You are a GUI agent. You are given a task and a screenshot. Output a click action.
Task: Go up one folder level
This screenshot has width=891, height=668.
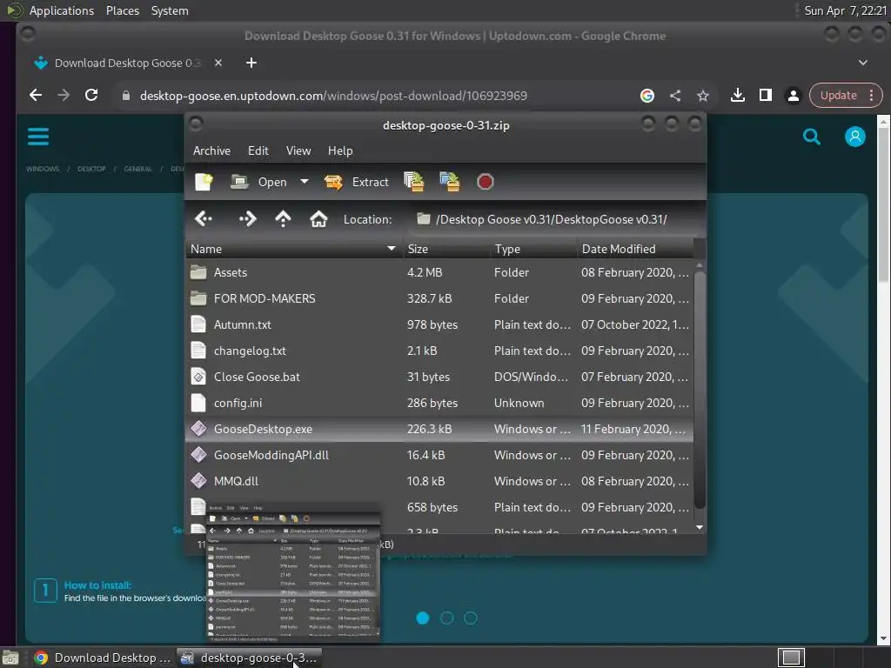click(x=283, y=218)
